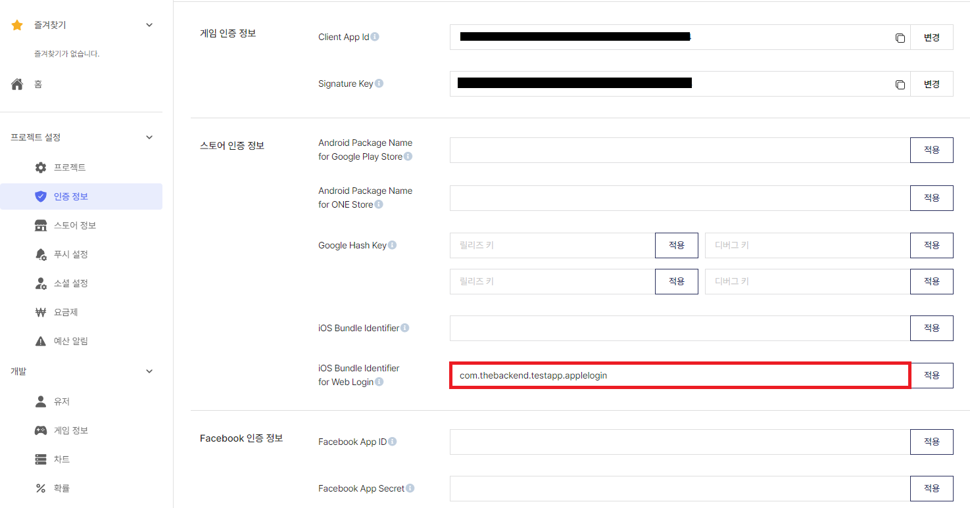970x508 pixels.
Task: Apply the iOS Bundle Identifier
Action: (932, 328)
